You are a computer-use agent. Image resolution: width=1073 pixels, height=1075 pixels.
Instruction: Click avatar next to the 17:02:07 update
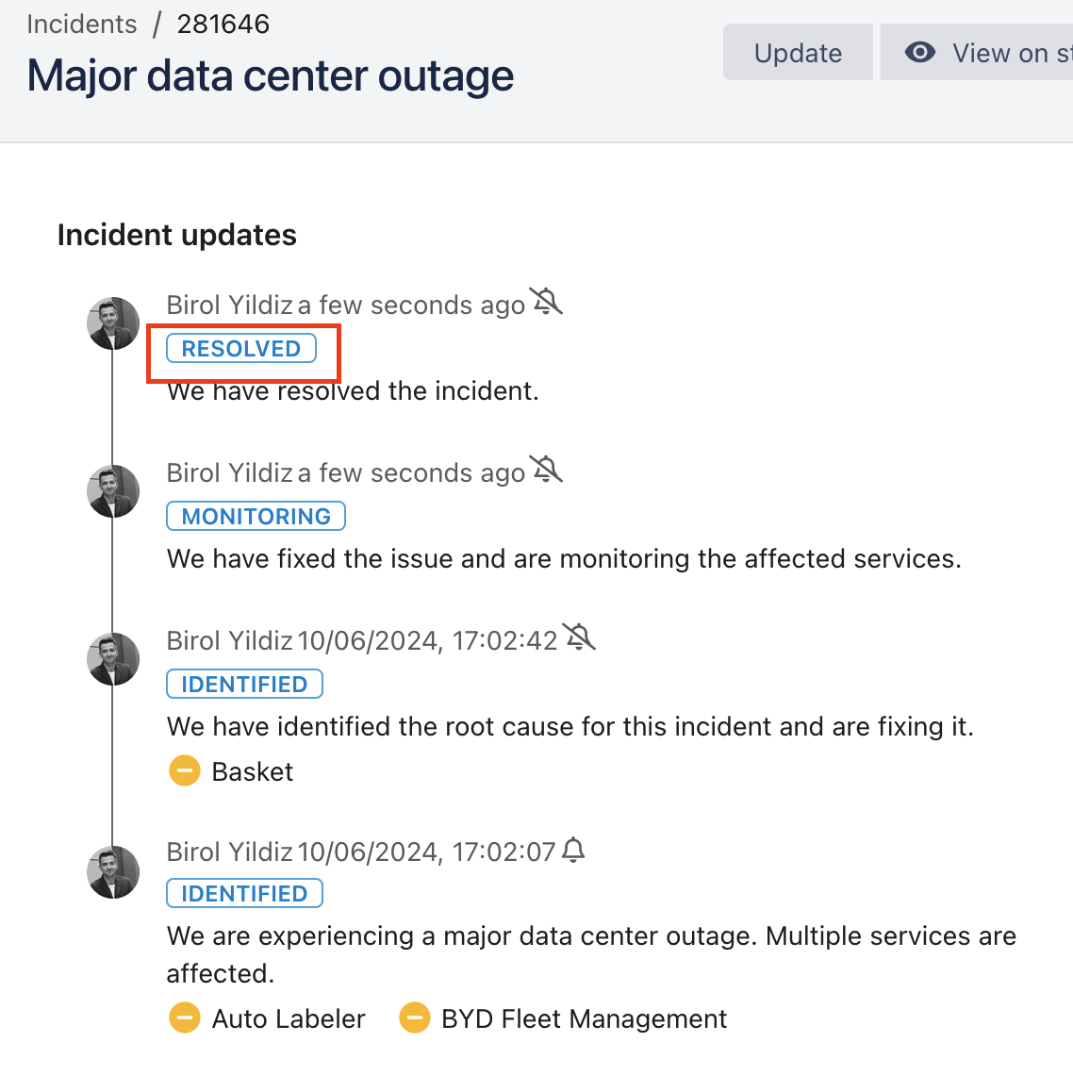(113, 872)
